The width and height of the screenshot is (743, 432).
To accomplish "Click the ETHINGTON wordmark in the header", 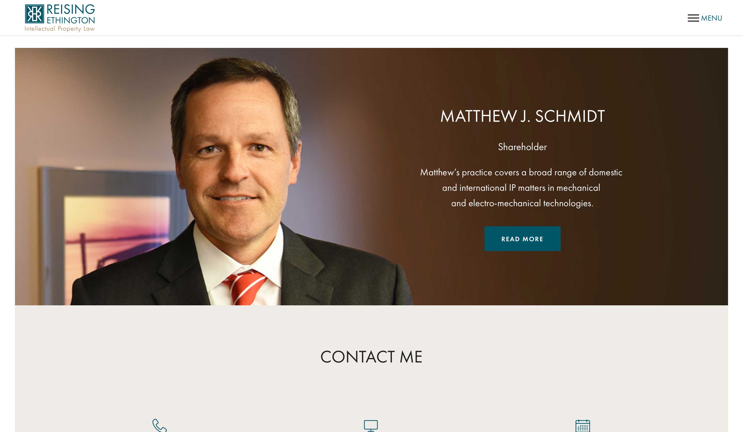I will 71,20.
